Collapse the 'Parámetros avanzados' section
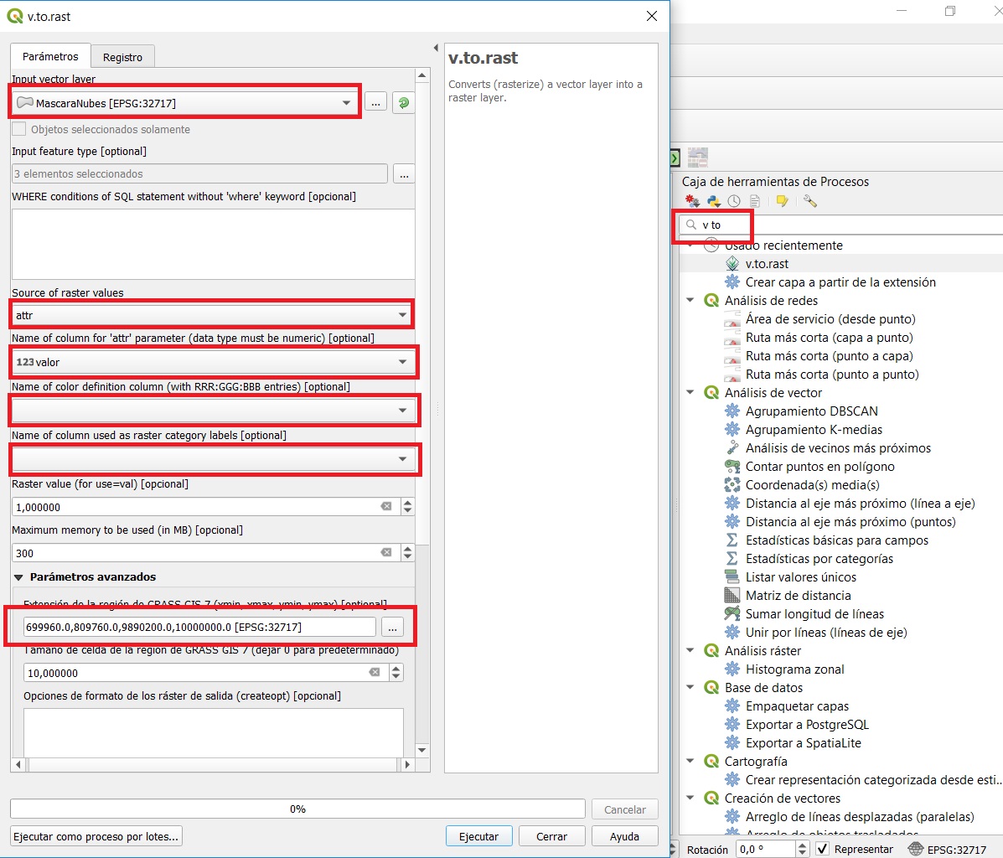 18,577
